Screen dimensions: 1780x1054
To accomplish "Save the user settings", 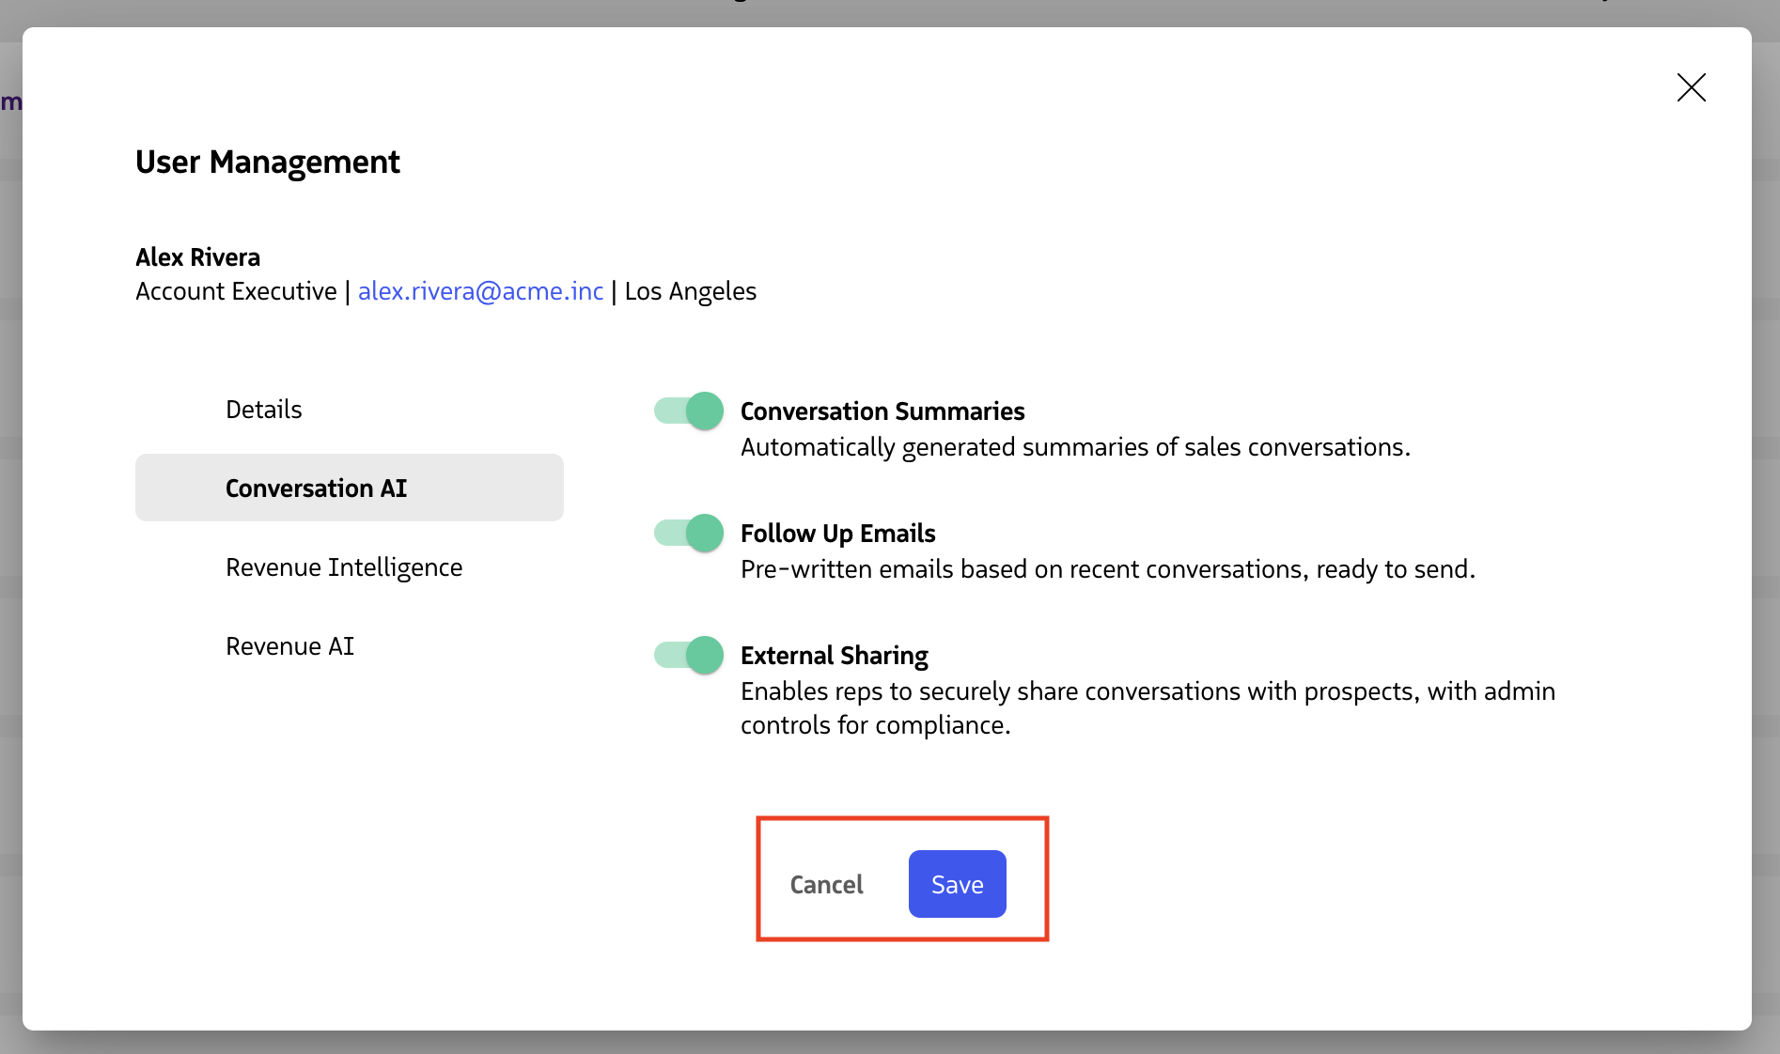I will pyautogui.click(x=957, y=884).
